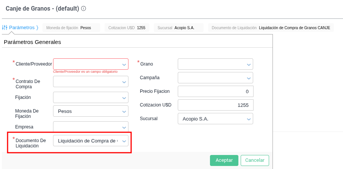
Task: Open the Sucursal dropdown showing Acopio S.A.
Action: (x=215, y=119)
